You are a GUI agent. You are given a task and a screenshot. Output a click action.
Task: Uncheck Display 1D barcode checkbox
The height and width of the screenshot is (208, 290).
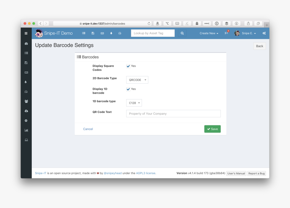(128, 89)
